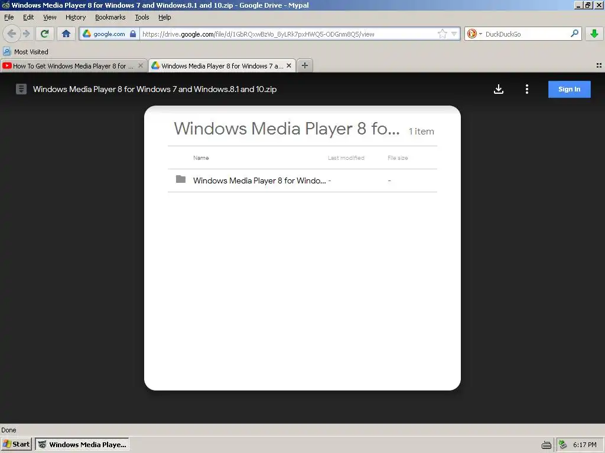Click the 6:17 PM system clock

click(x=584, y=445)
